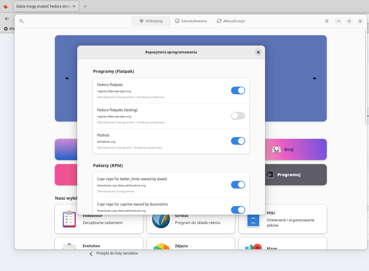The width and height of the screenshot is (369, 271).
Task: Click the Endeavour app icon
Action: click(69, 219)
